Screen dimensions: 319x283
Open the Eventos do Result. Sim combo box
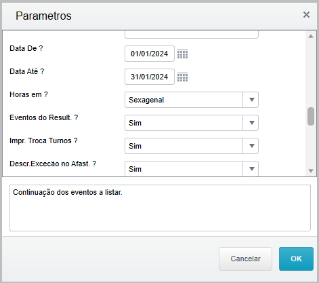[x=192, y=123]
